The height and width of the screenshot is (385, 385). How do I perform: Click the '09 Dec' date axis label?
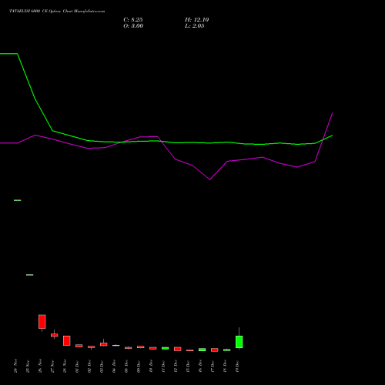tap(139, 366)
